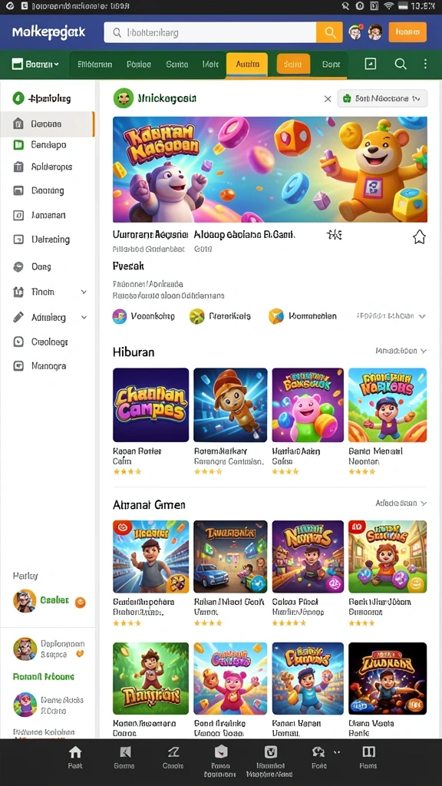Viewport: 442px width, 786px height.
Task: Click the first user avatar in header
Action: click(355, 32)
